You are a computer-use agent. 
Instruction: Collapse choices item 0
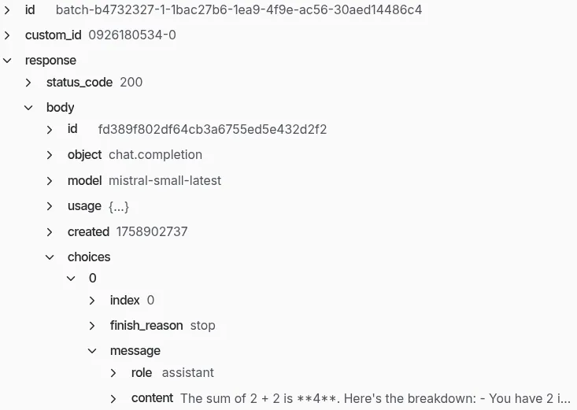point(72,279)
